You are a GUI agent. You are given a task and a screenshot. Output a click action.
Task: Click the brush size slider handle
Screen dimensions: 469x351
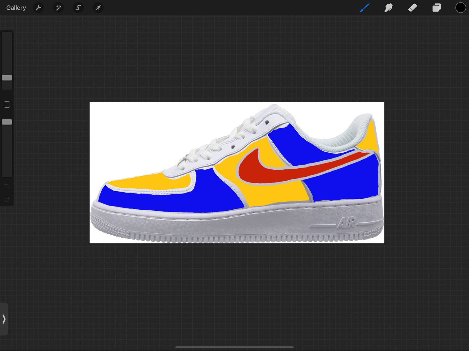7,78
